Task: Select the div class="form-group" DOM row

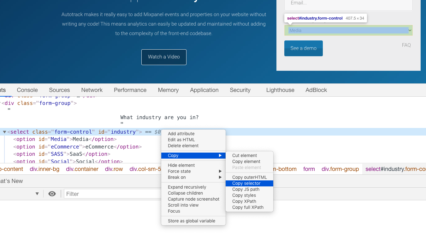Action: [x=39, y=103]
